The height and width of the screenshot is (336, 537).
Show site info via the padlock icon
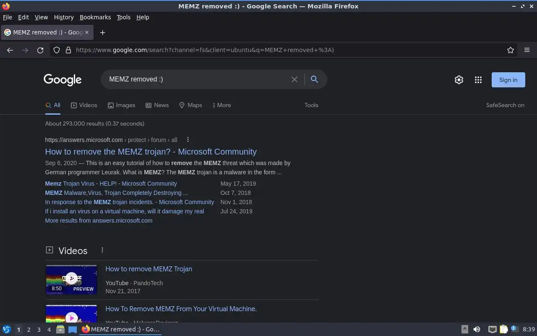68,50
